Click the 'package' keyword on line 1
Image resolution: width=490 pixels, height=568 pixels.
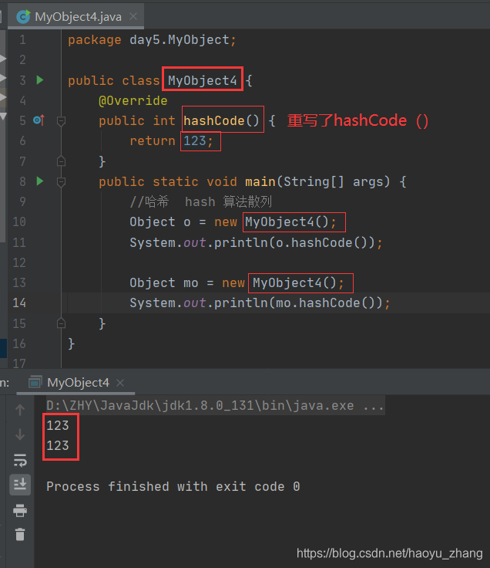(x=95, y=40)
